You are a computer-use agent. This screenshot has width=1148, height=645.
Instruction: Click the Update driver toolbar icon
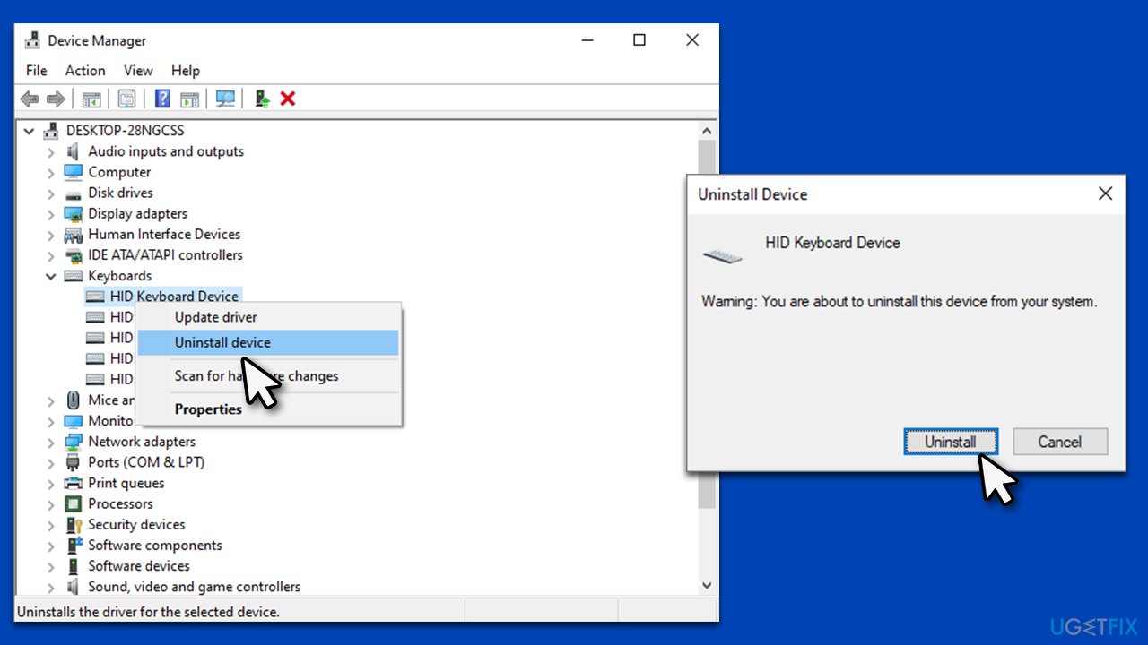click(x=261, y=99)
